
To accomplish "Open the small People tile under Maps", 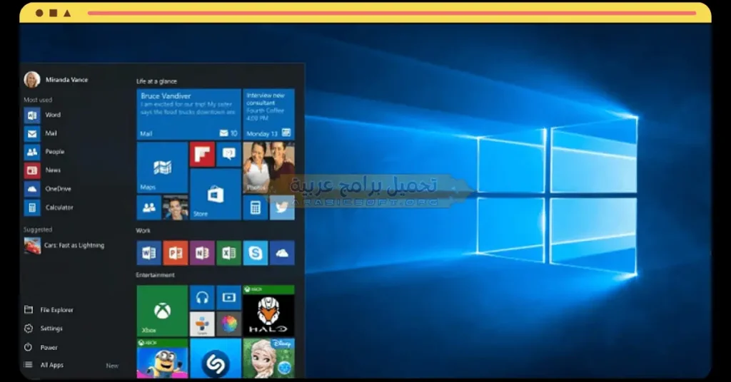I will pos(148,207).
